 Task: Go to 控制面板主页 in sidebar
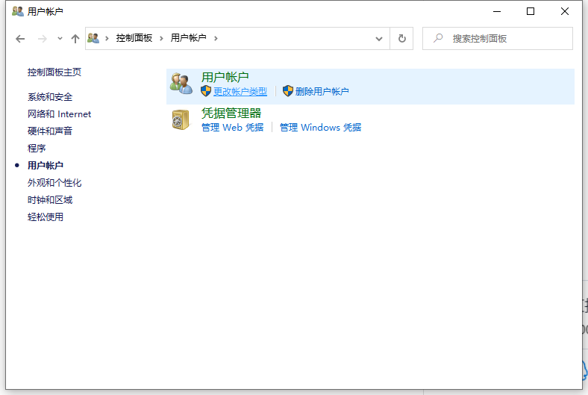54,72
